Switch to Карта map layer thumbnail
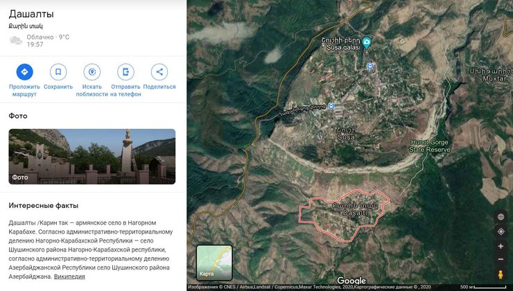513x291 pixels. [214, 263]
